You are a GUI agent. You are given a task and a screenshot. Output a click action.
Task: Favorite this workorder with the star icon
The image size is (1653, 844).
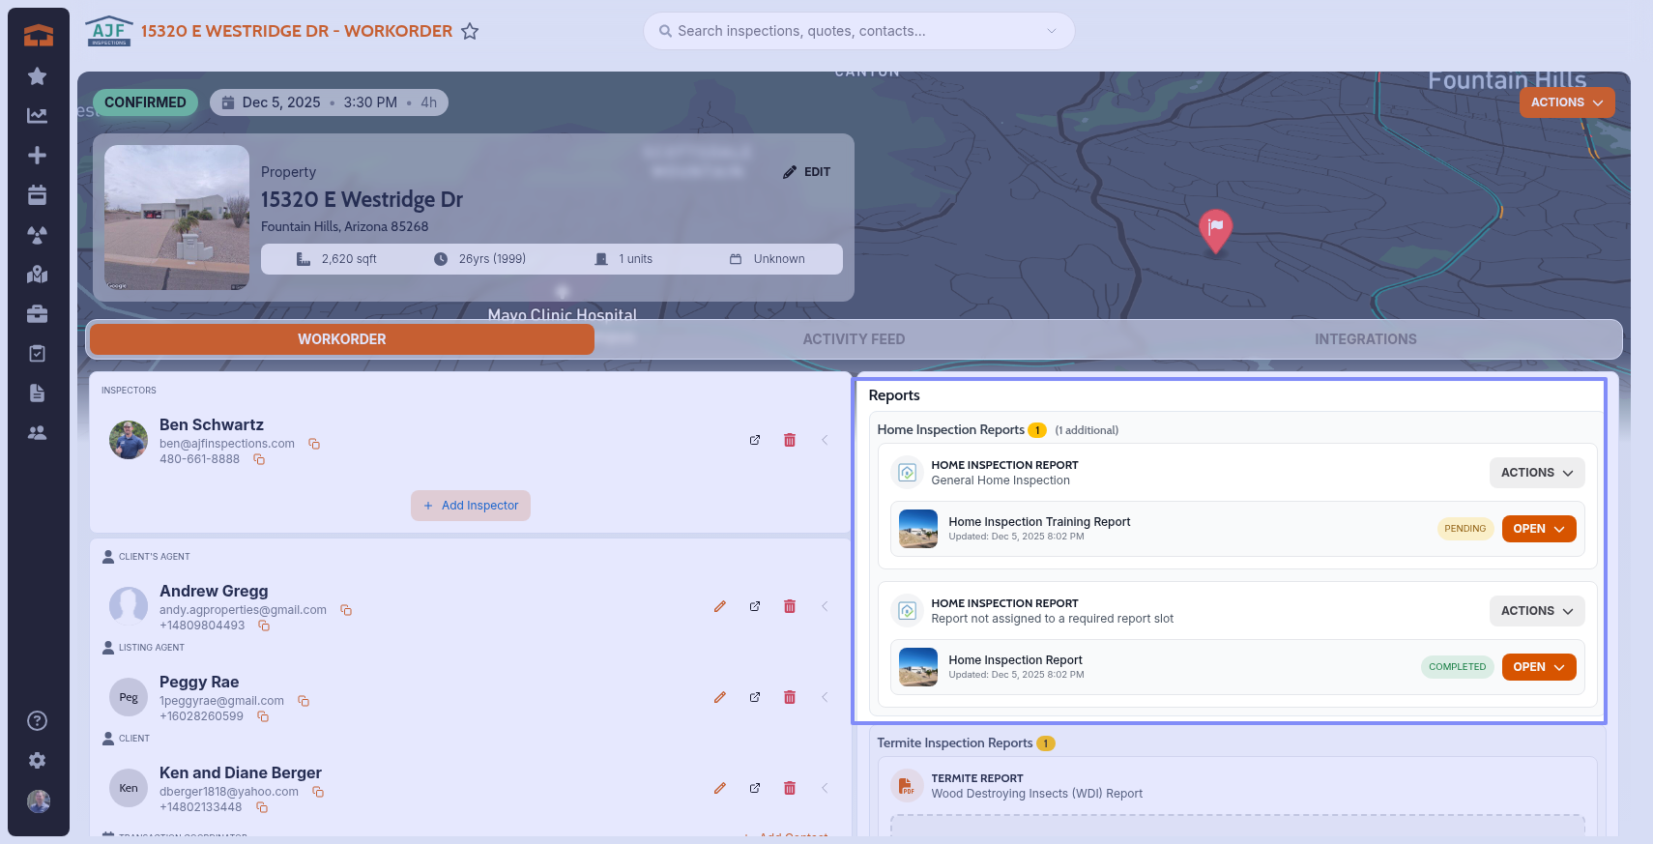470,31
